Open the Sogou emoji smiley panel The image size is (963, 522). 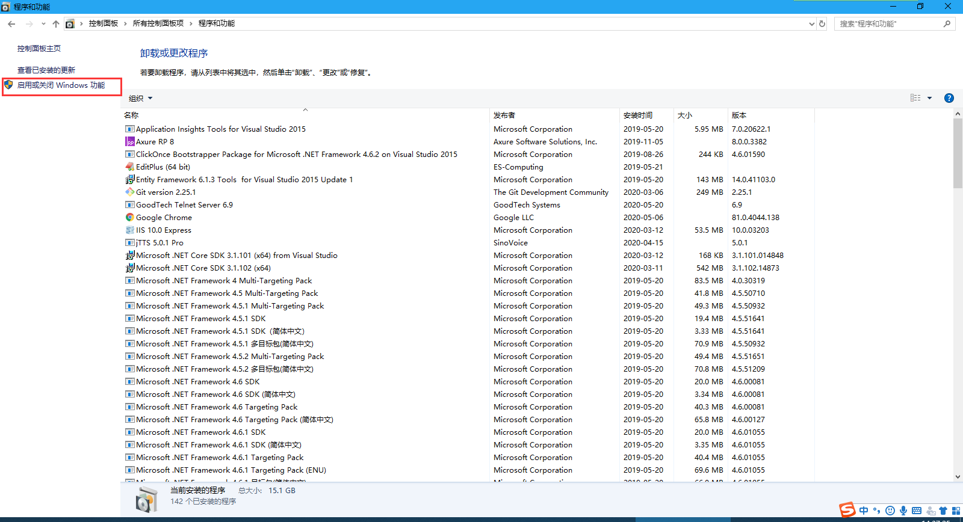(x=890, y=511)
